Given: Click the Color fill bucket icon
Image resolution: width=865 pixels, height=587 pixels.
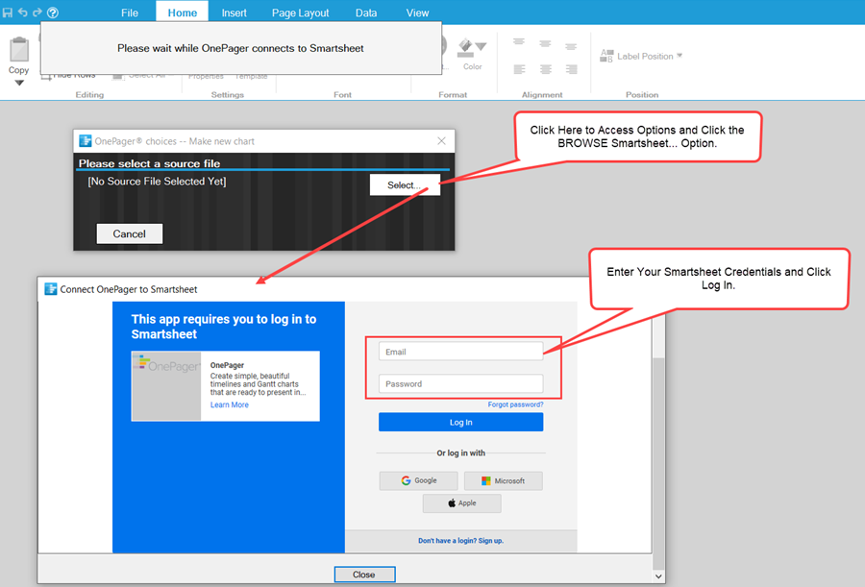Looking at the screenshot, I should (466, 47).
